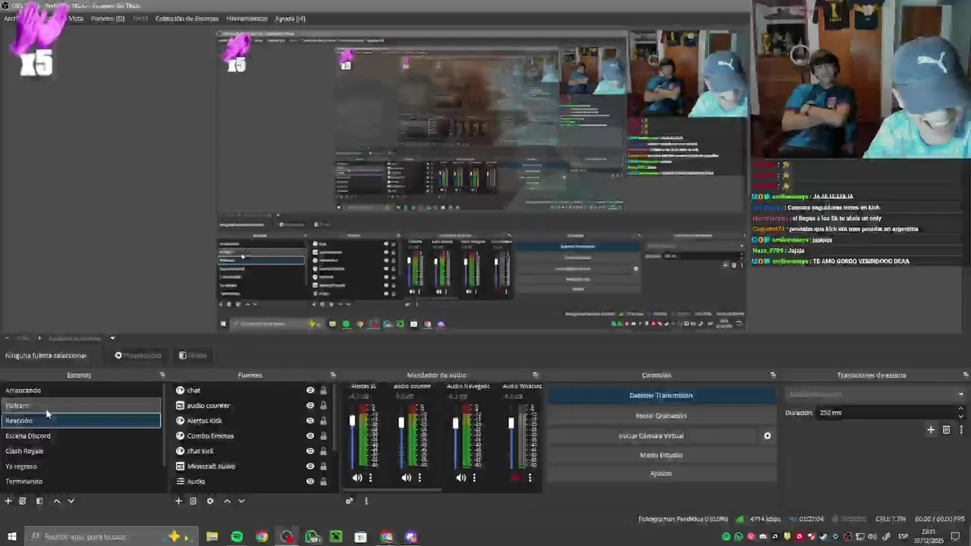Hide the Alertas Kick source
This screenshot has width=971, height=546.
(x=310, y=421)
